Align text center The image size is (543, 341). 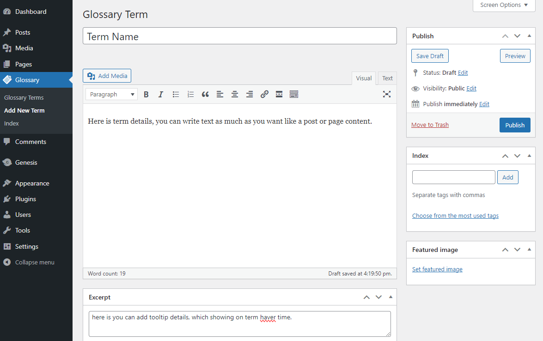click(x=235, y=95)
